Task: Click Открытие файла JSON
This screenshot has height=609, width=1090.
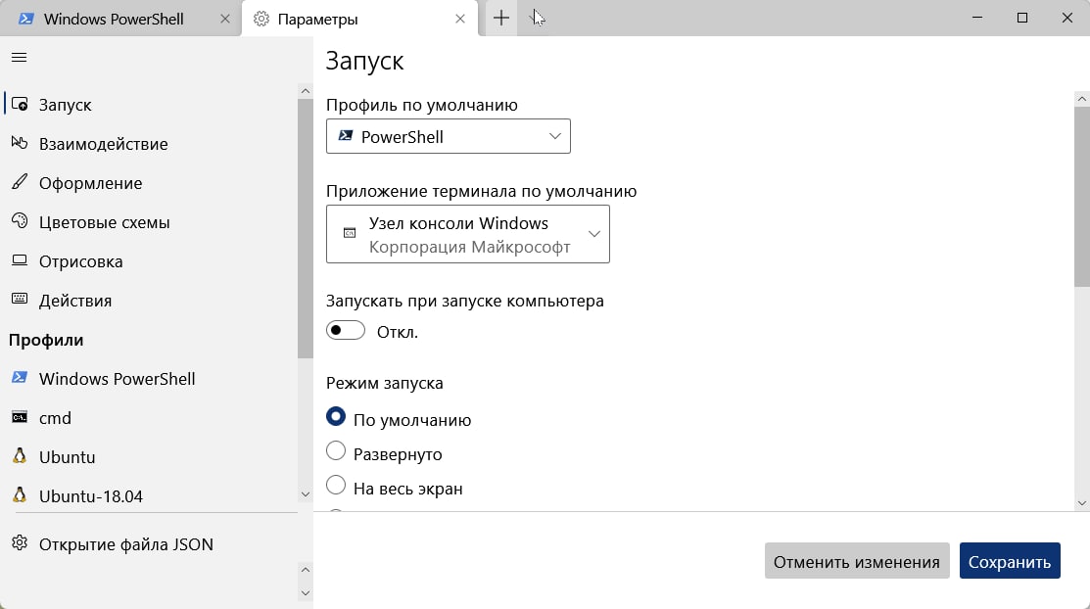Action: (150, 543)
